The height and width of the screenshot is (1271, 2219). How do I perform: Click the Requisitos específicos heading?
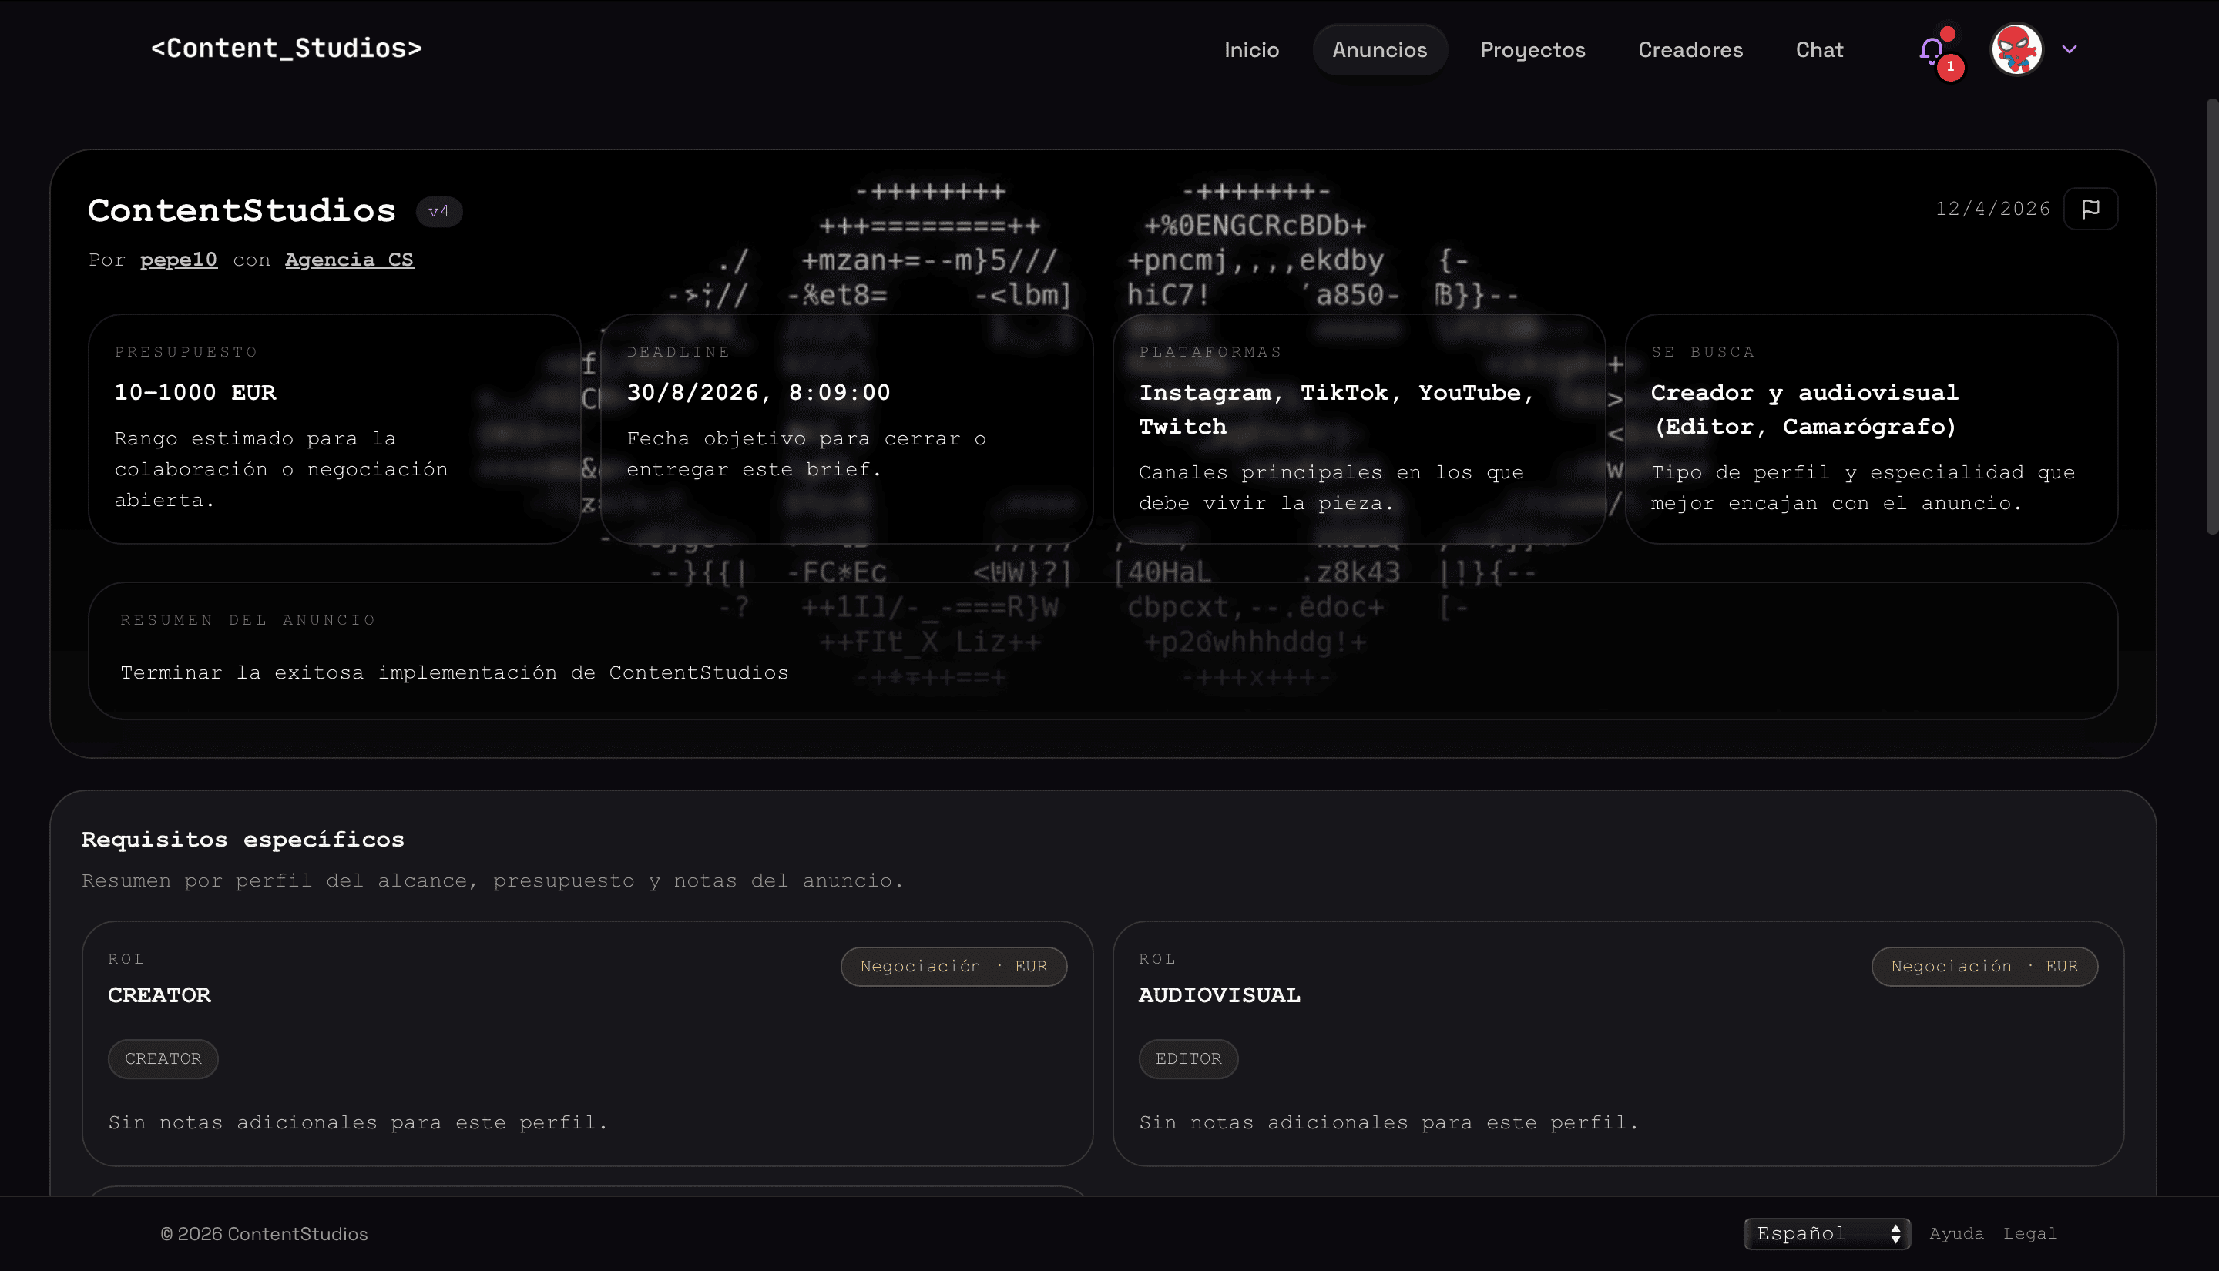point(243,840)
